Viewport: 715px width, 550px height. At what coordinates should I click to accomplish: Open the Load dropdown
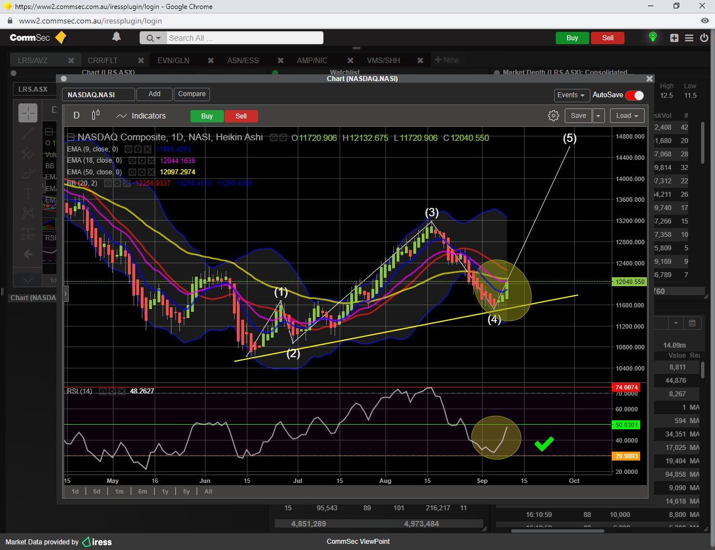[627, 116]
